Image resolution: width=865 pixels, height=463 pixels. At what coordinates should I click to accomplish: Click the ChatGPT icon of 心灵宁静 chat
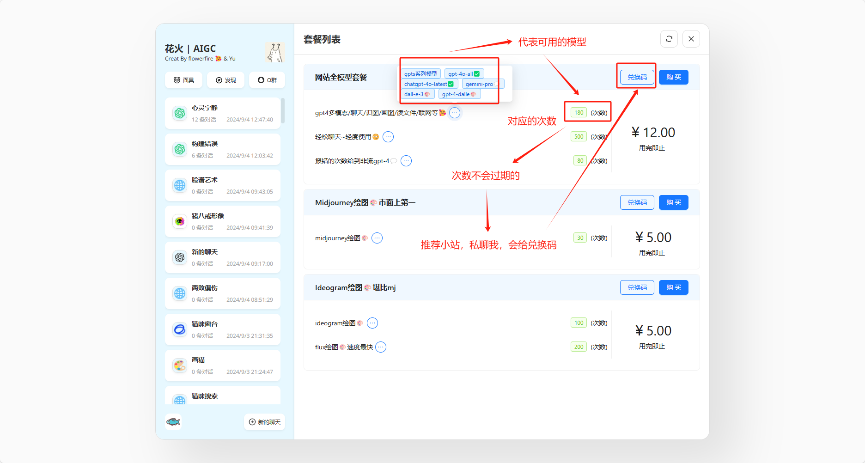coord(180,113)
